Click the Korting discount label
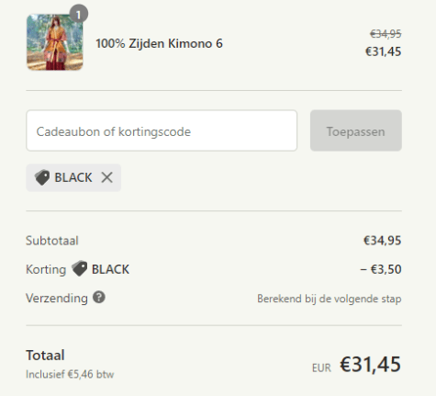 [46, 269]
